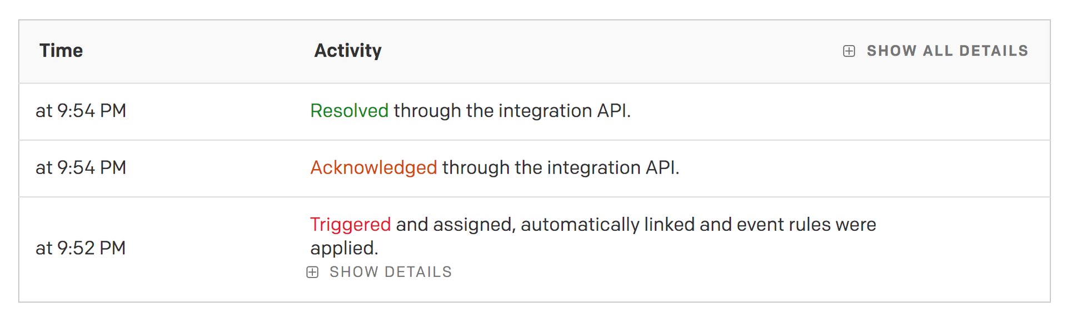Click plus icon beside SHOW ALL DETAILS
Screen dimensions: 1067x322
849,51
